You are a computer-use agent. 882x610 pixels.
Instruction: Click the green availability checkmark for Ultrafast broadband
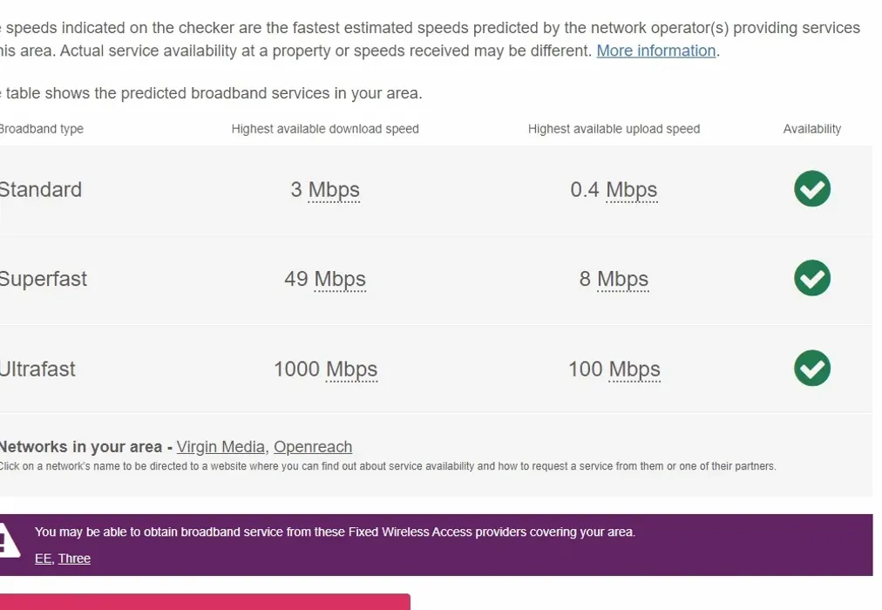[x=811, y=368]
